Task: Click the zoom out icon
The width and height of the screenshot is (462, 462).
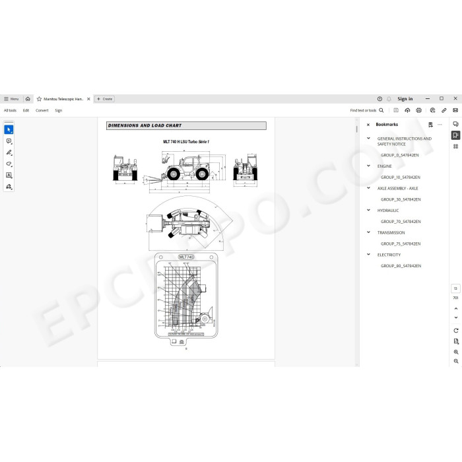Action: click(x=456, y=361)
